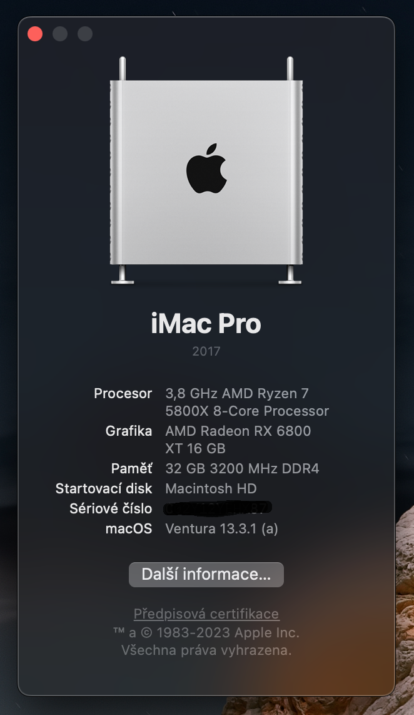
Task: Select the Startovací disk label
Action: [x=104, y=488]
